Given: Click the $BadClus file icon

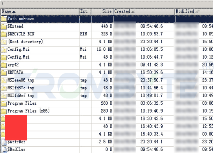Looking at the screenshot, I should pos(4,149).
